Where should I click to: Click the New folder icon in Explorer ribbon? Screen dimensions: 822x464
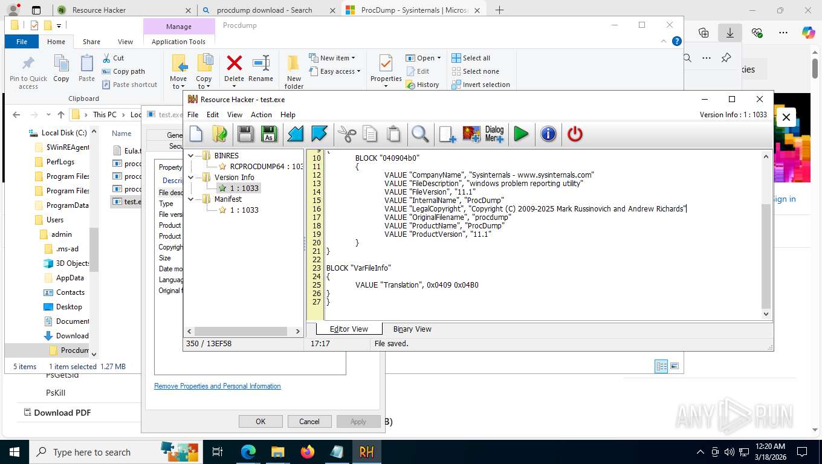tap(294, 63)
